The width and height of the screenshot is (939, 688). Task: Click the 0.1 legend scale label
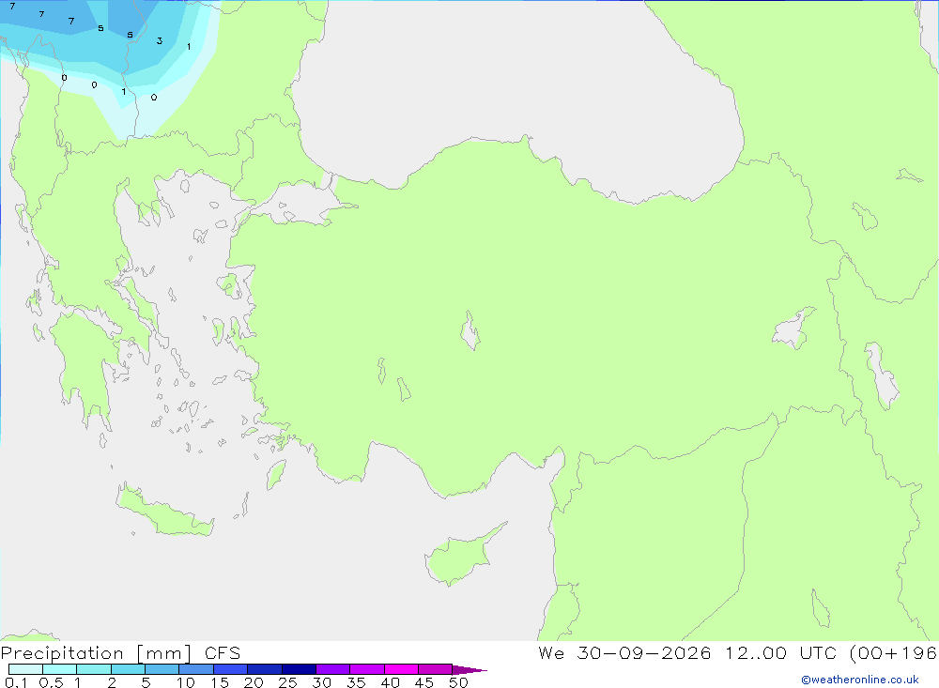click(16, 682)
